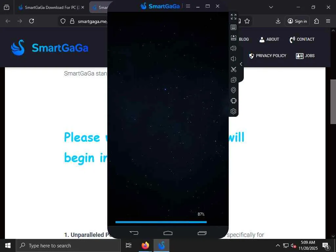
Task: Click the tracking protection shield icon
Action: 63,21
